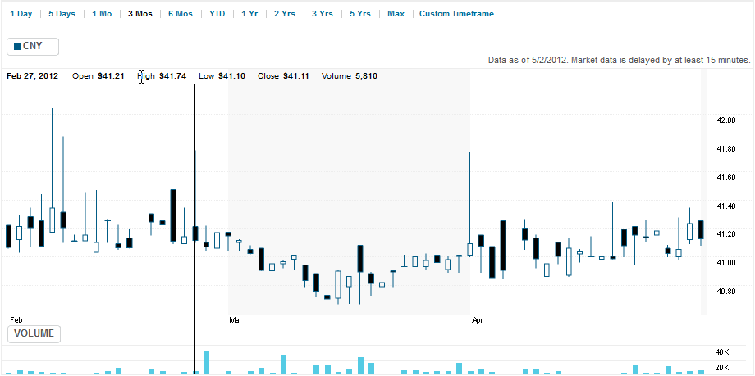Click the blue CNY color swatch

pyautogui.click(x=17, y=47)
